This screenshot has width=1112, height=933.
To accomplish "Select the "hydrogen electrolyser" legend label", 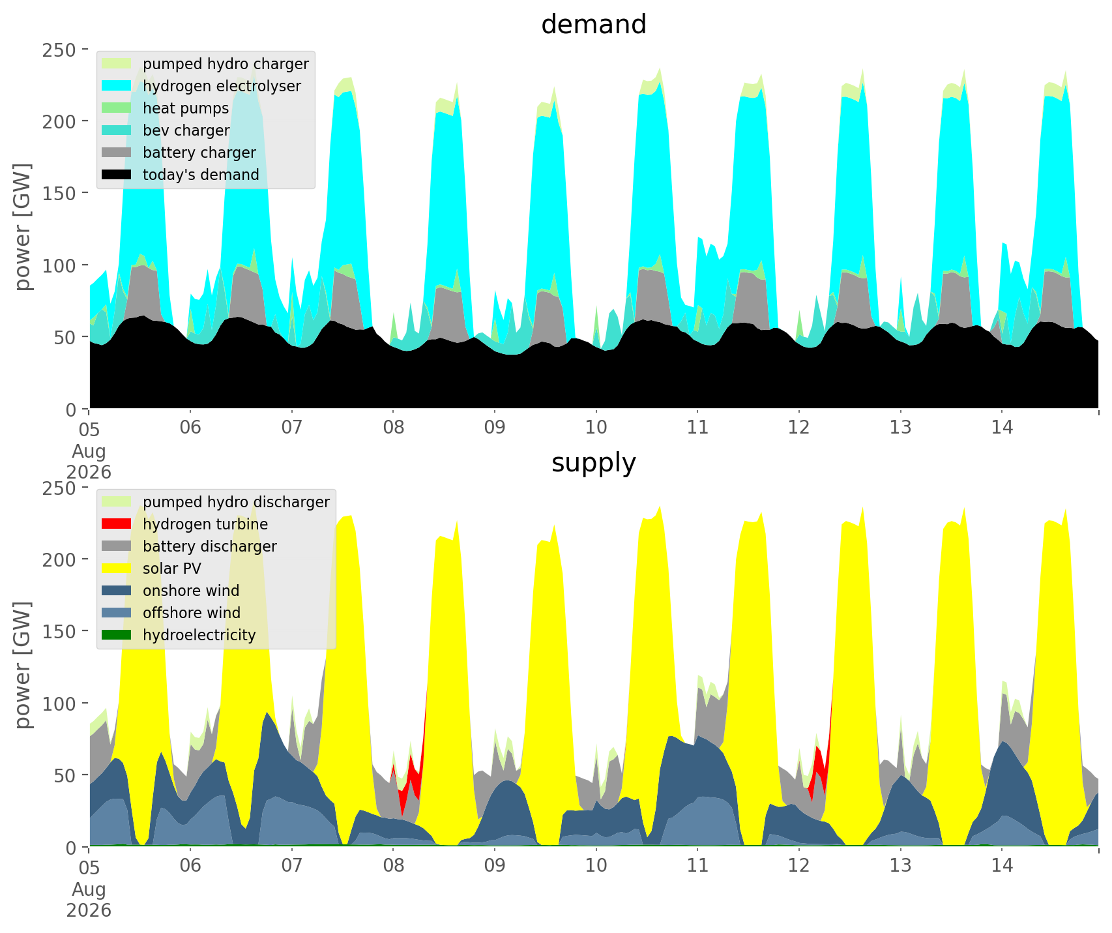I will pos(222,86).
